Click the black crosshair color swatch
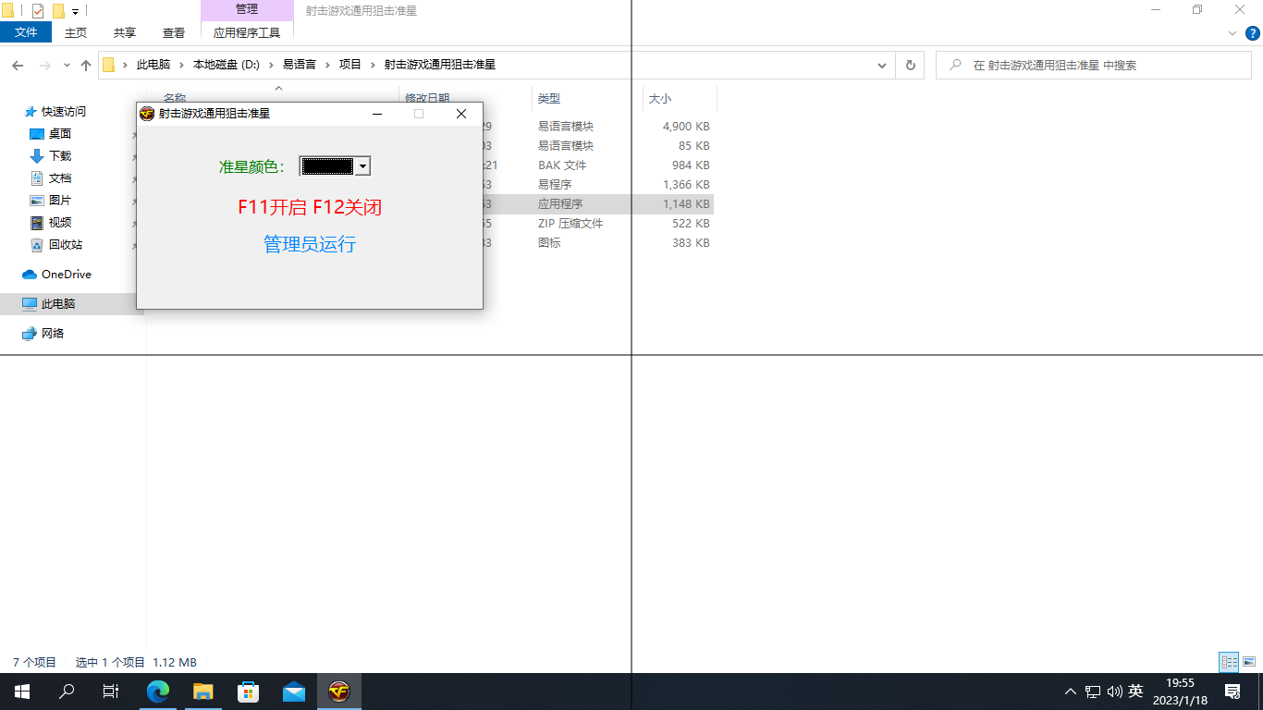1263x710 pixels. pos(327,166)
